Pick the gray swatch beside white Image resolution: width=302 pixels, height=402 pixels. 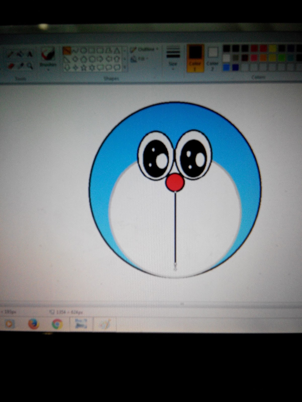pos(236,58)
